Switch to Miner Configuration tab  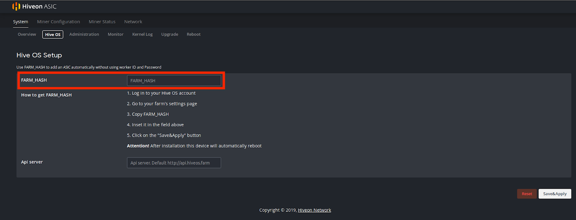58,22
